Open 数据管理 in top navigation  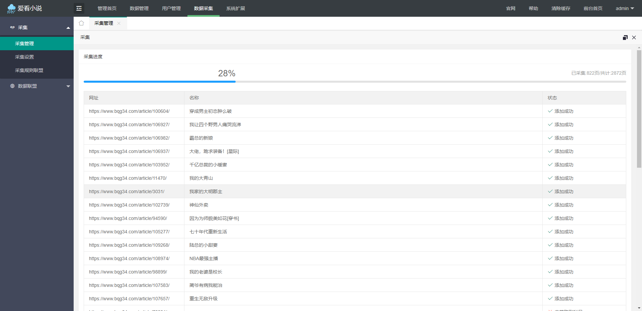point(139,8)
